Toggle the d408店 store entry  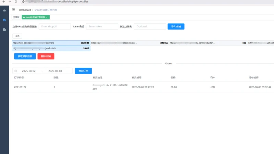tap(129, 43)
